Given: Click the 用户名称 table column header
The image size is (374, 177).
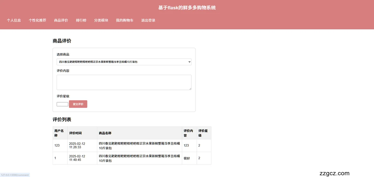Looking at the screenshot, I should [60, 133].
